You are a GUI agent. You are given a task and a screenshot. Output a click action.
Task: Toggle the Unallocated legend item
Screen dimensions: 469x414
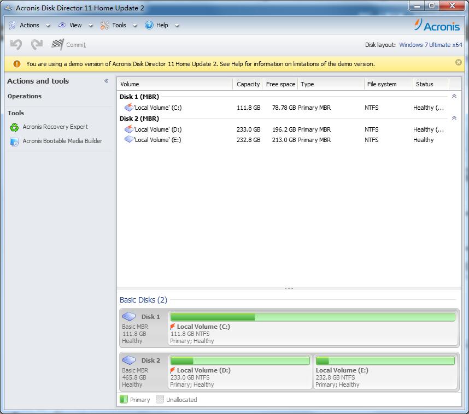click(161, 399)
